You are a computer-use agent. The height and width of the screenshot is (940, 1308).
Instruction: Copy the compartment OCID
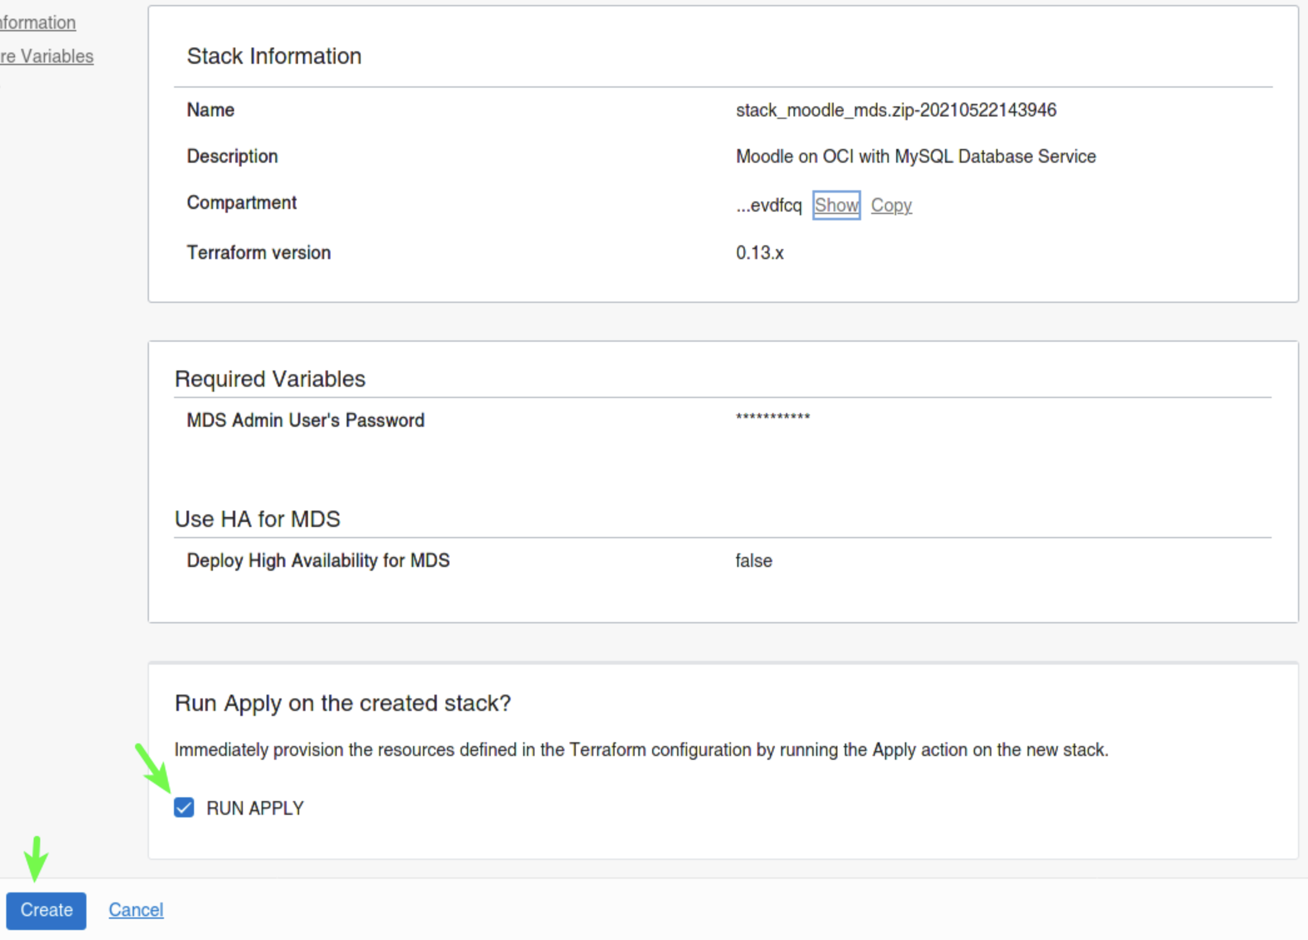[x=891, y=205]
